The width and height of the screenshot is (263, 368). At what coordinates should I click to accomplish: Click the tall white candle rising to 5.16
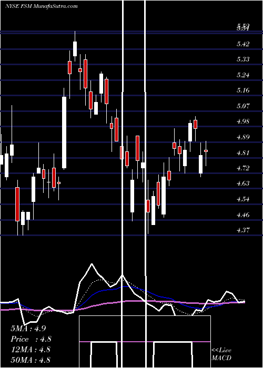64,132
